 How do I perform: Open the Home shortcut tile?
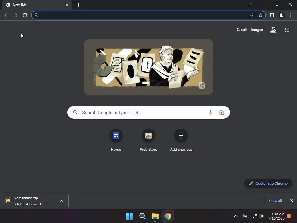116,140
